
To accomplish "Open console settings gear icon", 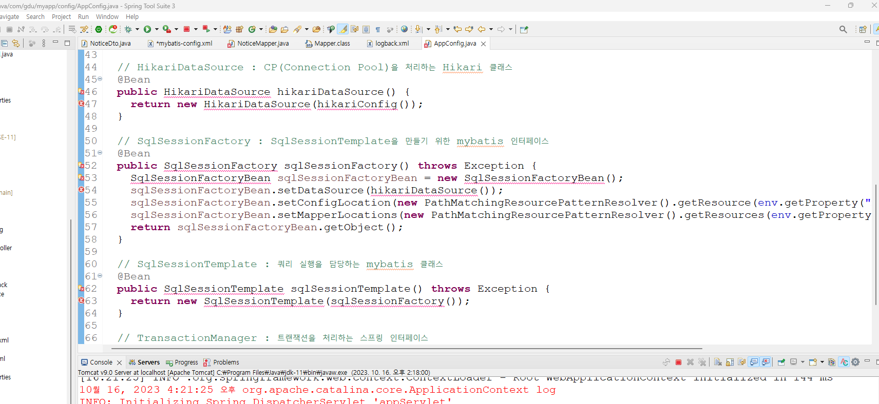I will point(855,362).
